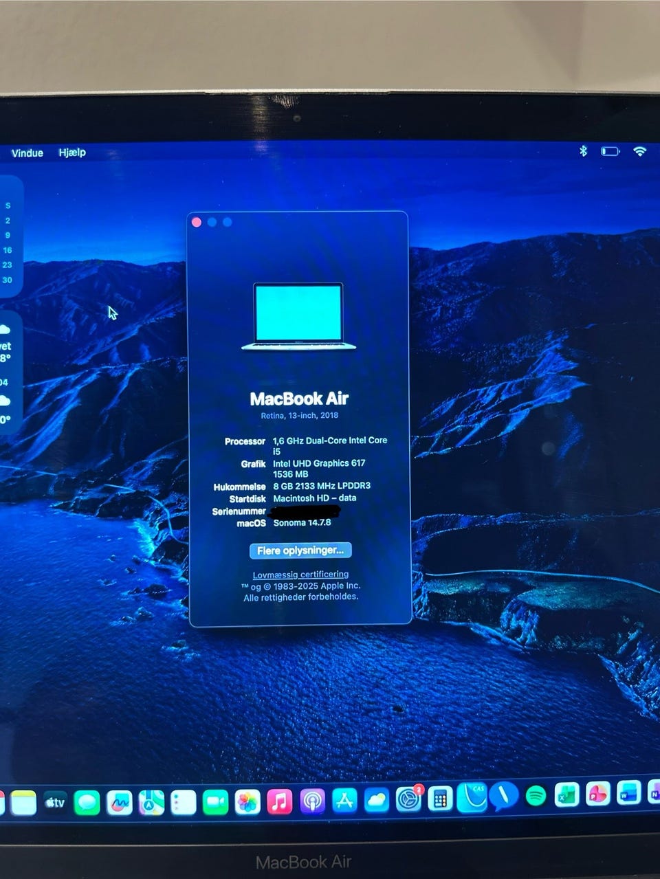The image size is (660, 879).
Task: Open PowerPoint from the Dock
Action: (597, 794)
